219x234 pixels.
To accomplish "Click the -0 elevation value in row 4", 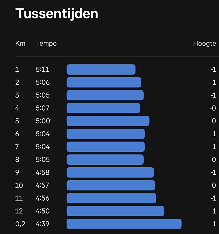I will [x=213, y=108].
